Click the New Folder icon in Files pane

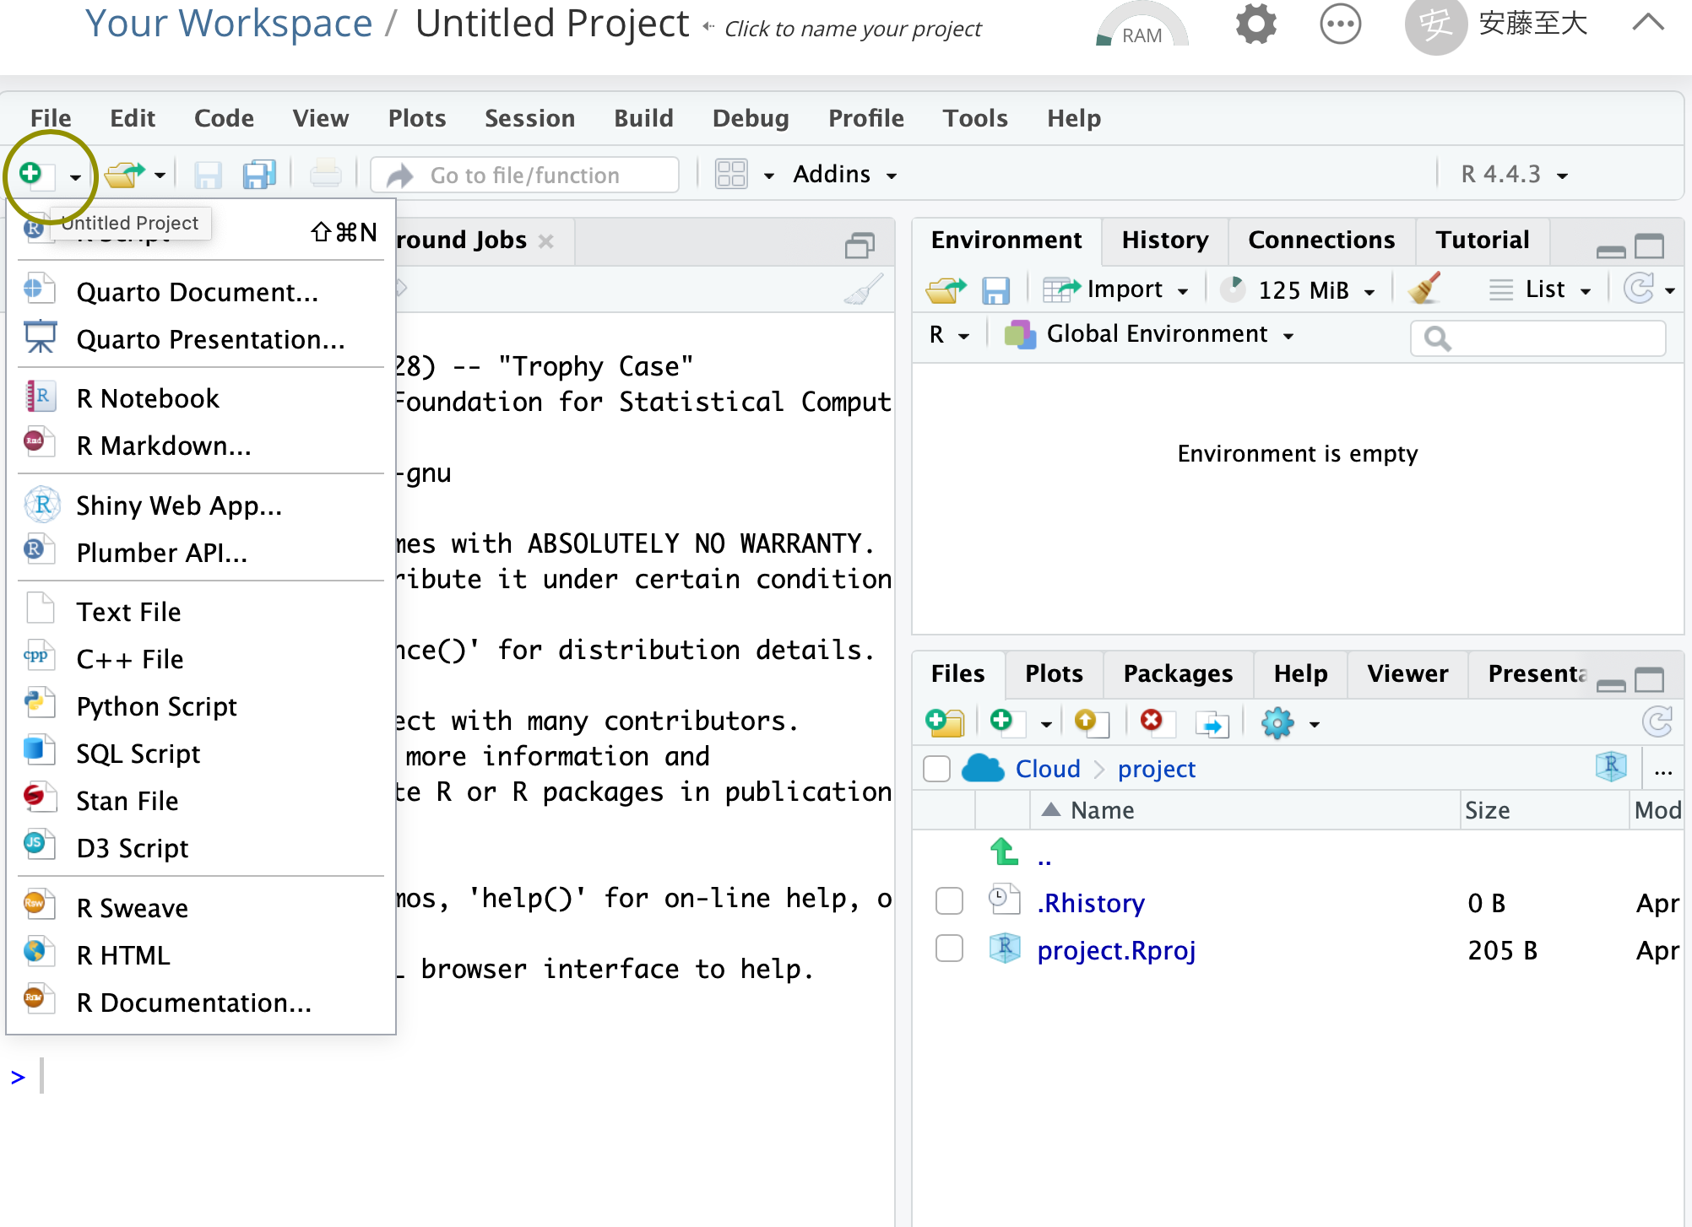point(944,723)
